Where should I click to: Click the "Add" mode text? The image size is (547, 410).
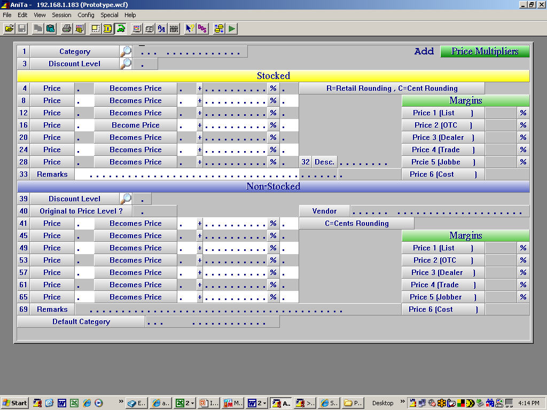(x=424, y=51)
